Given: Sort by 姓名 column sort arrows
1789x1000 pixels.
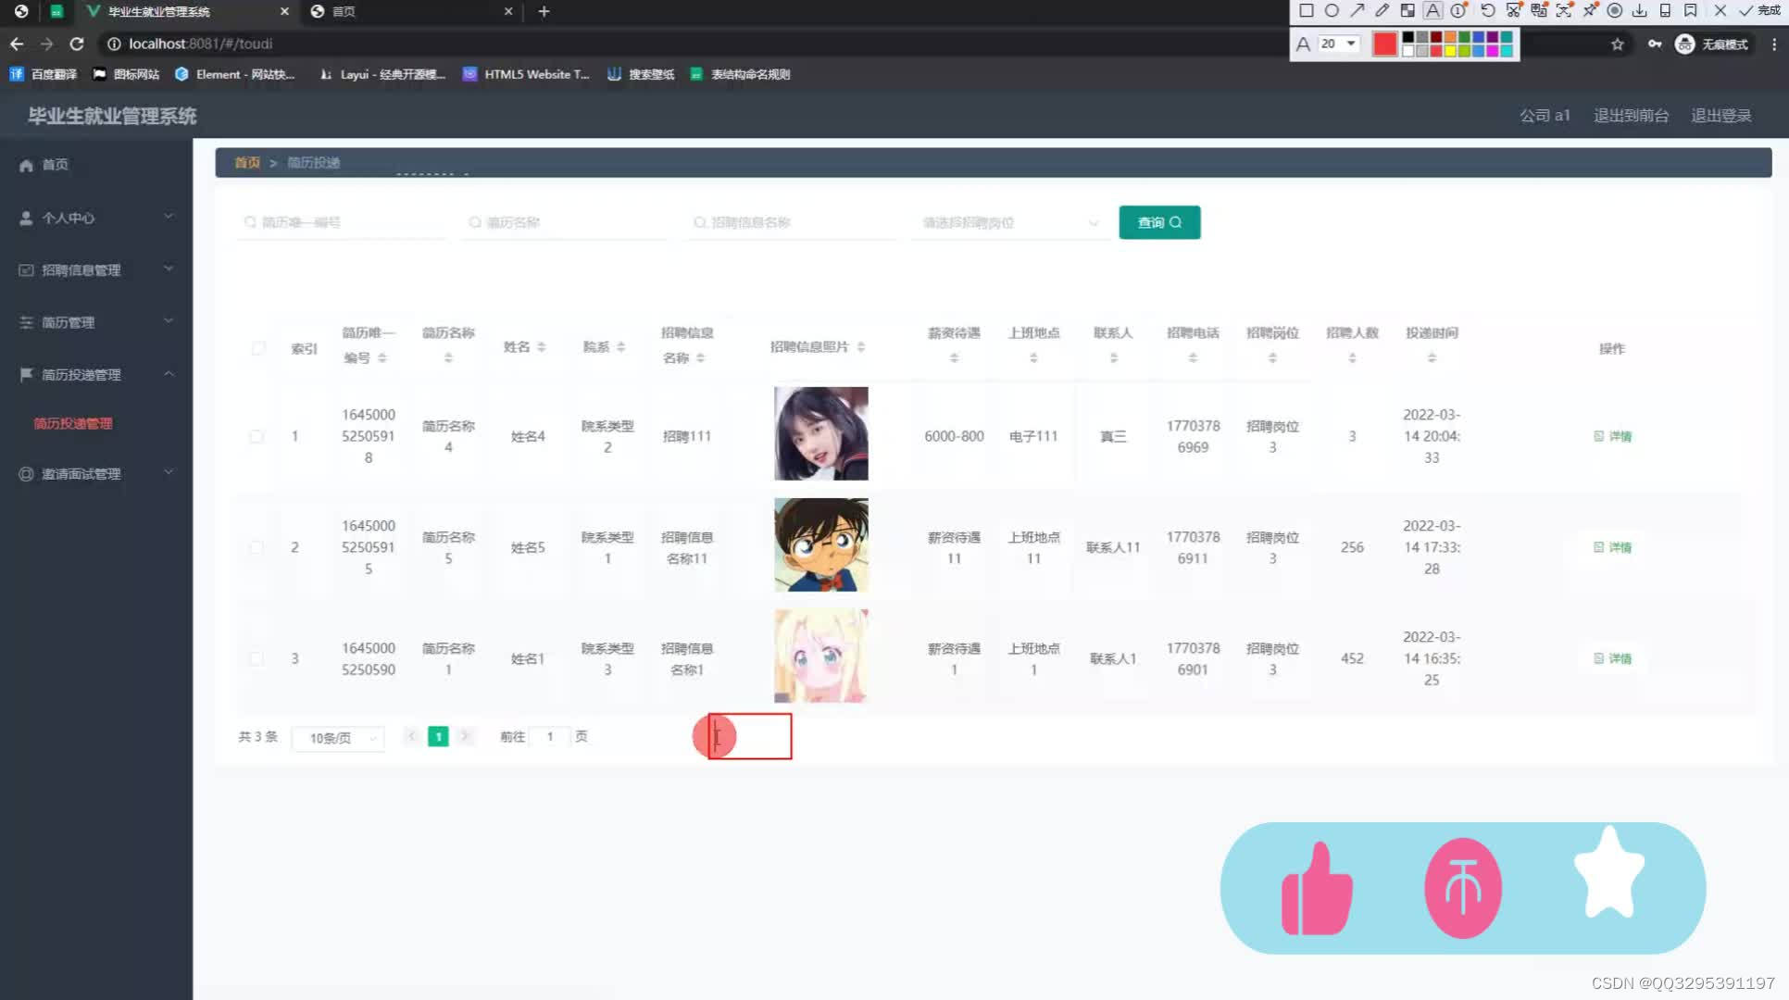Looking at the screenshot, I should pos(541,347).
